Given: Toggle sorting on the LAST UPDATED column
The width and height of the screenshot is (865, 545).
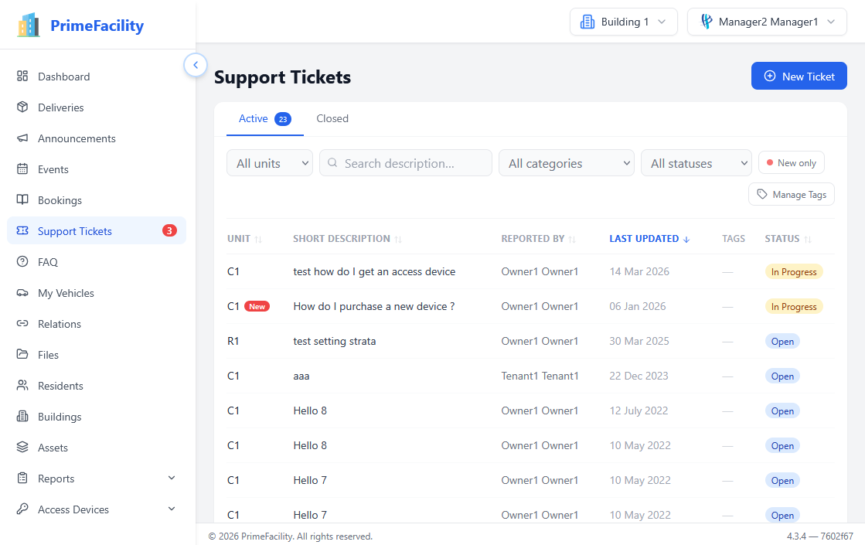Looking at the screenshot, I should [649, 238].
